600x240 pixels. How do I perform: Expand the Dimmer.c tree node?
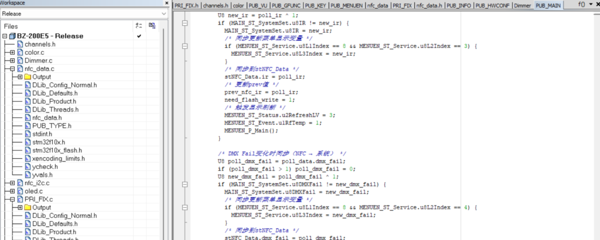(12, 60)
